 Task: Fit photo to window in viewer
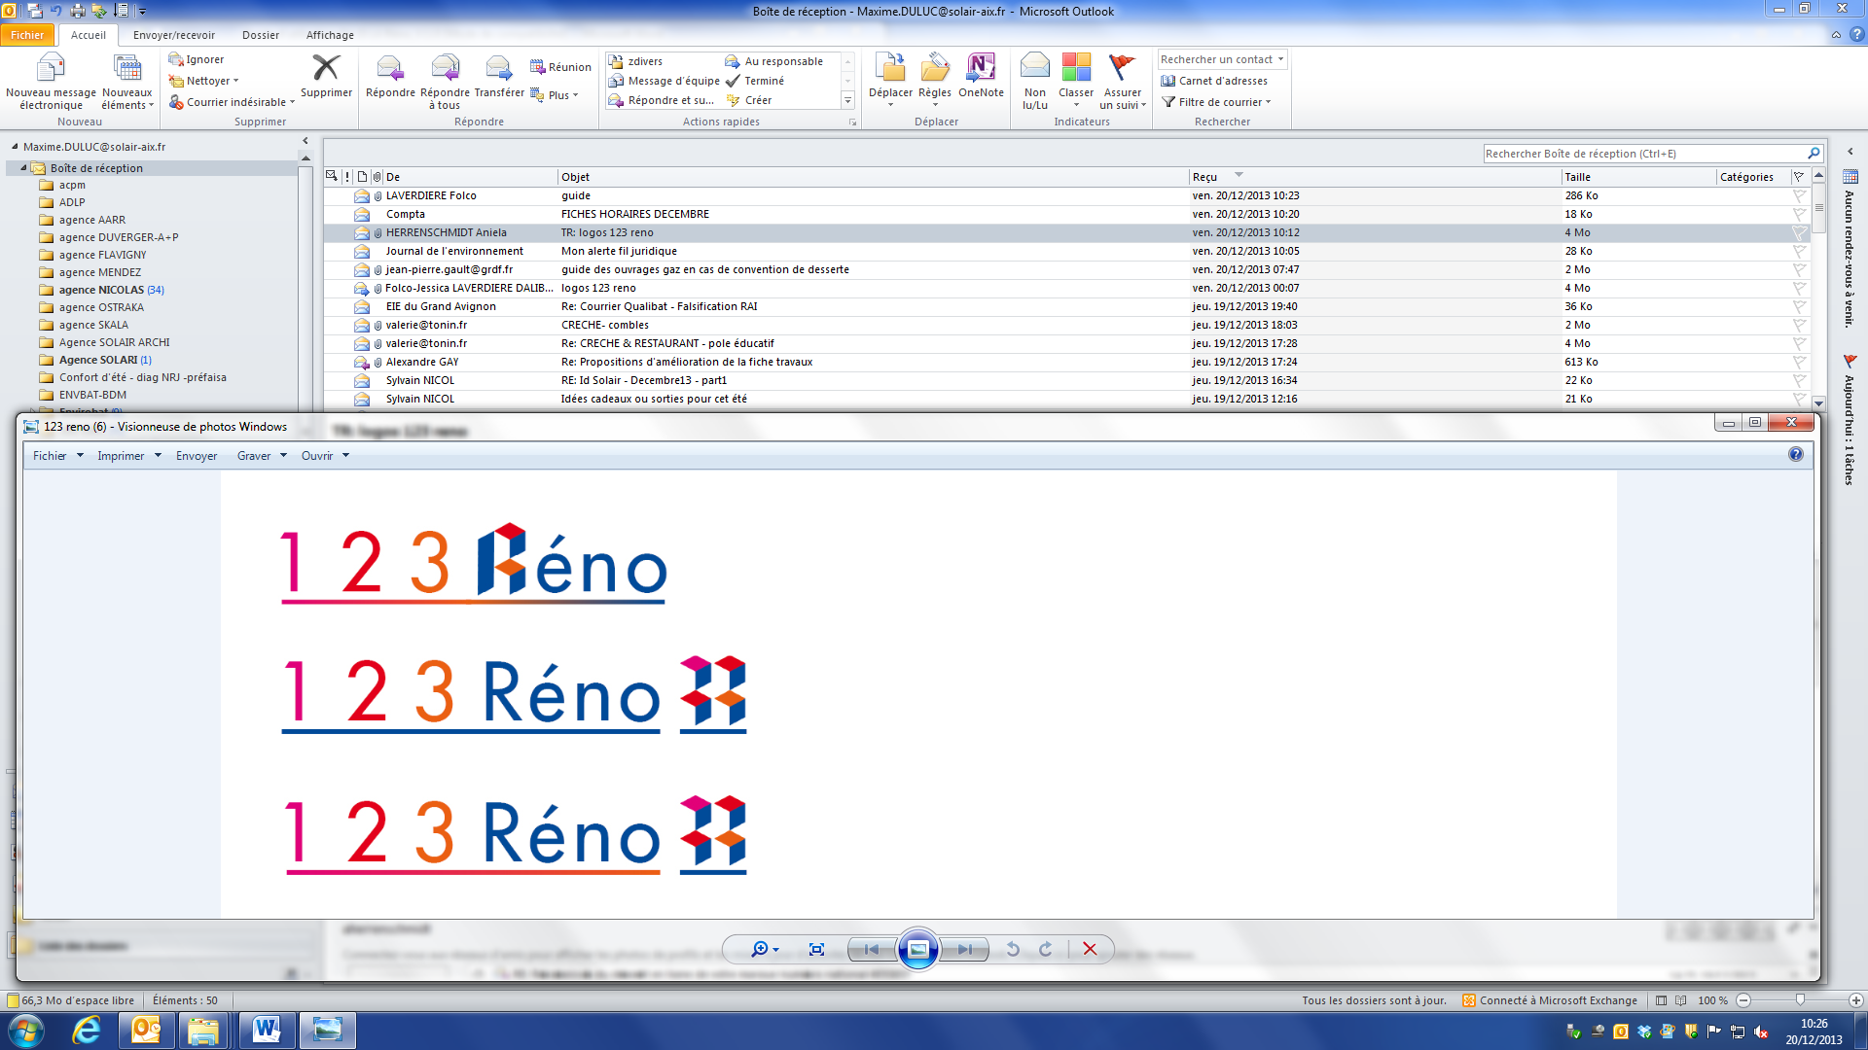point(816,950)
